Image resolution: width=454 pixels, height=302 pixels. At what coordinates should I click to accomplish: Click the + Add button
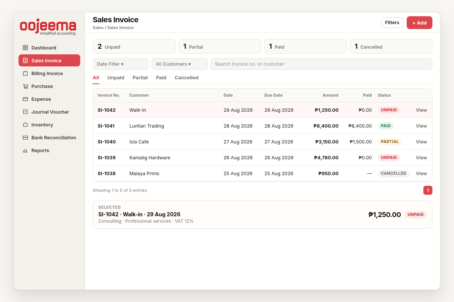click(x=420, y=23)
